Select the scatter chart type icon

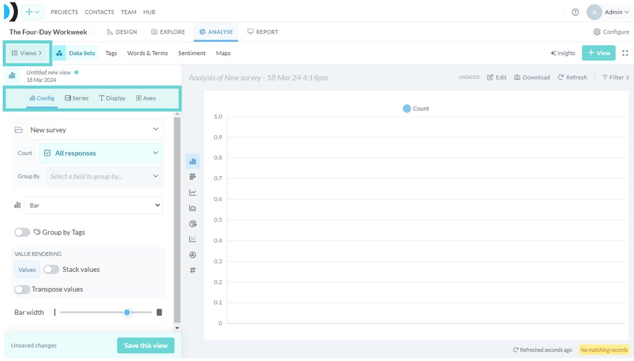(x=193, y=239)
